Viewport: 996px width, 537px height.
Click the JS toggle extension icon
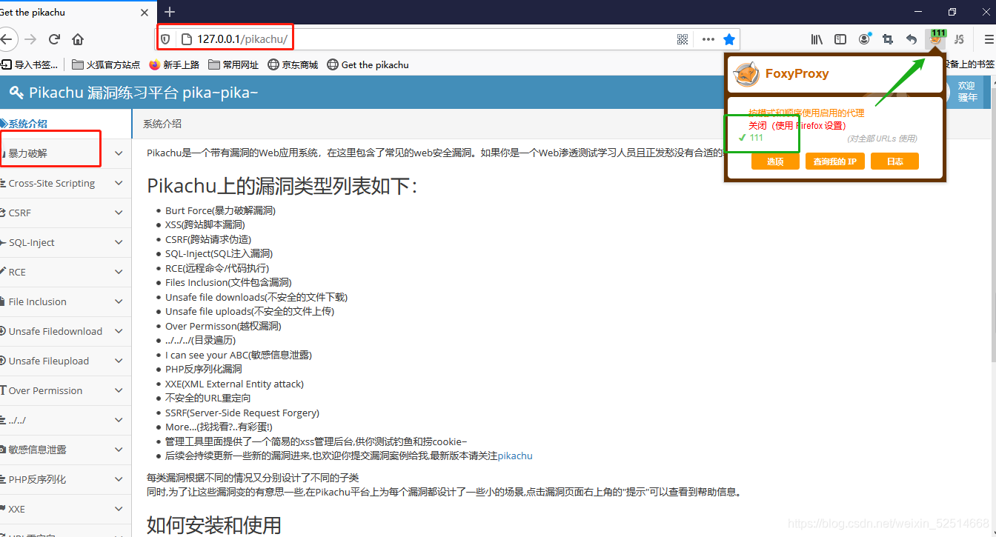coord(959,39)
